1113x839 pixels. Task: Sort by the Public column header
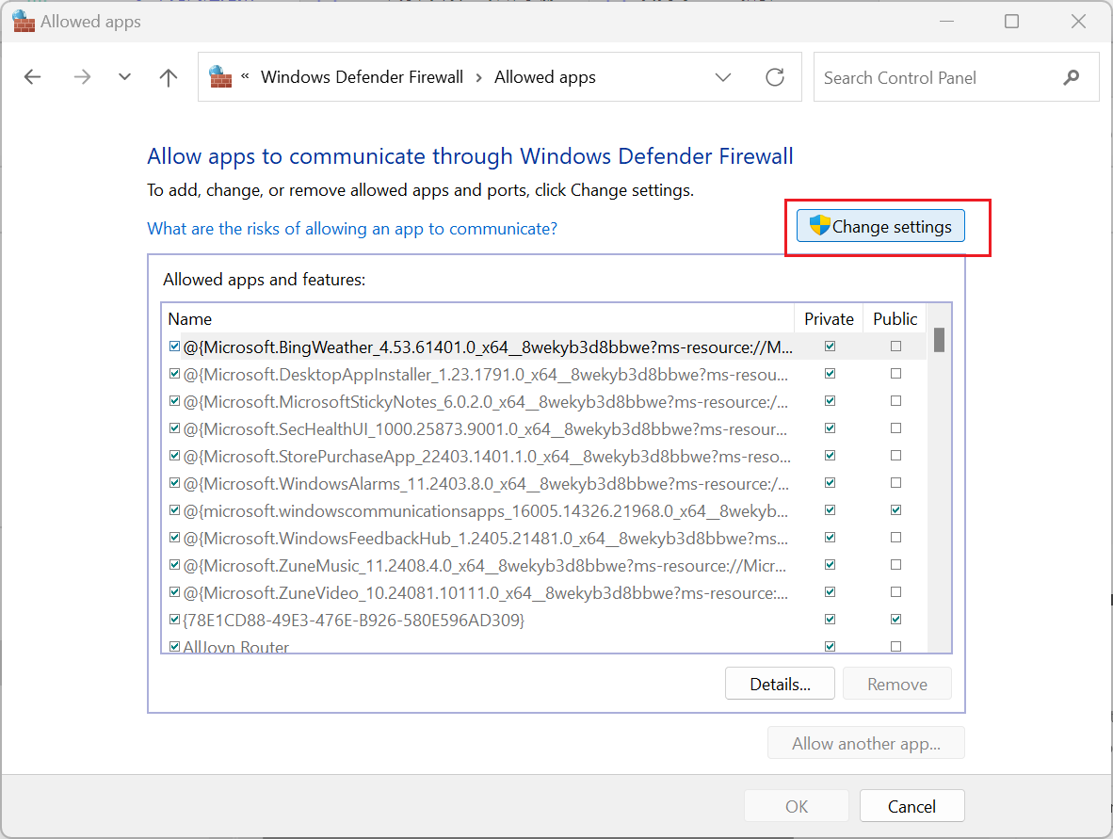pyautogui.click(x=895, y=318)
